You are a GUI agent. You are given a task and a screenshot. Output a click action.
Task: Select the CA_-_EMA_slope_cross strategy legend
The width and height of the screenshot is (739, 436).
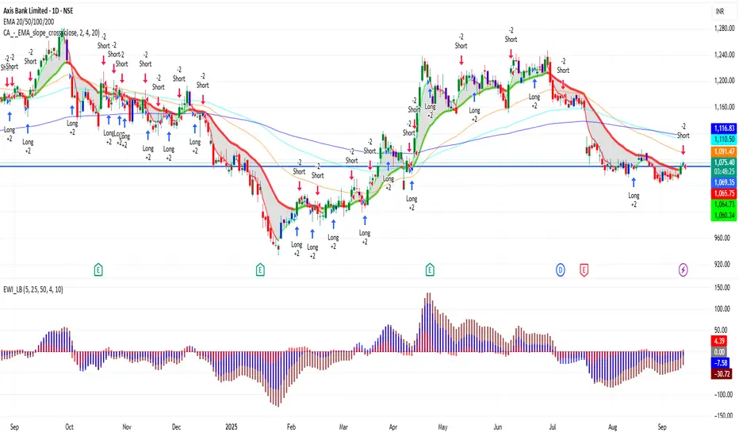(x=52, y=33)
